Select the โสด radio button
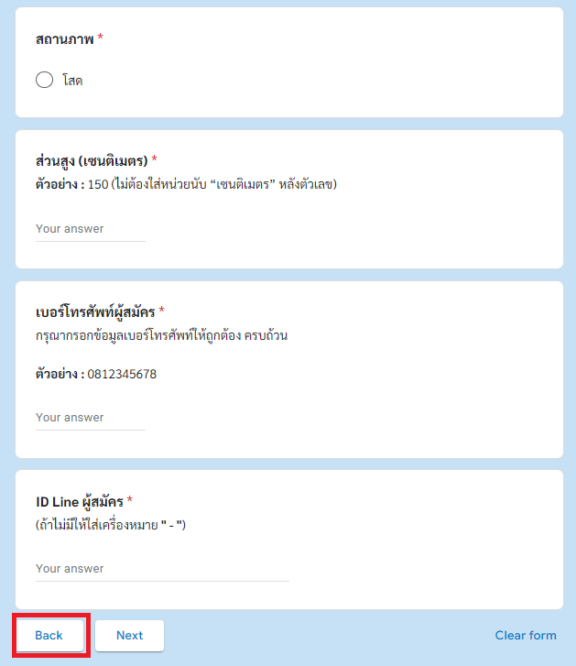This screenshot has height=666, width=576. (44, 80)
